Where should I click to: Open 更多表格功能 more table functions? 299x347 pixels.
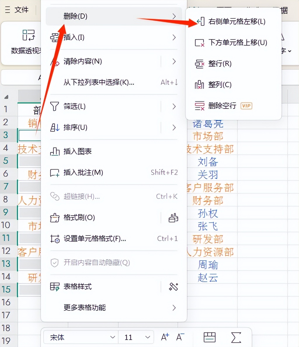click(114, 308)
